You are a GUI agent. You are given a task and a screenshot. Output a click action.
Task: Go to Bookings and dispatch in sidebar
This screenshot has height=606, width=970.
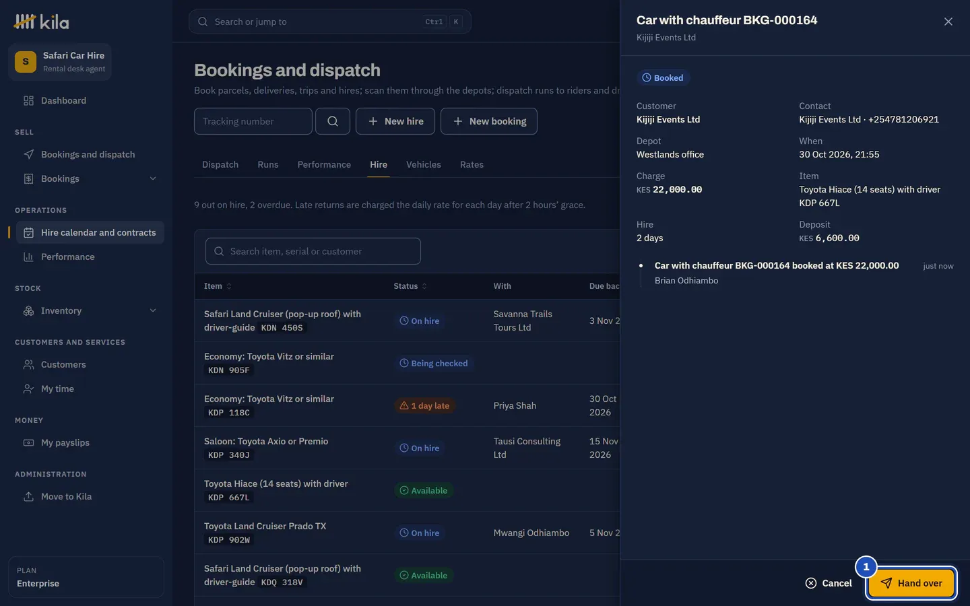[86, 154]
